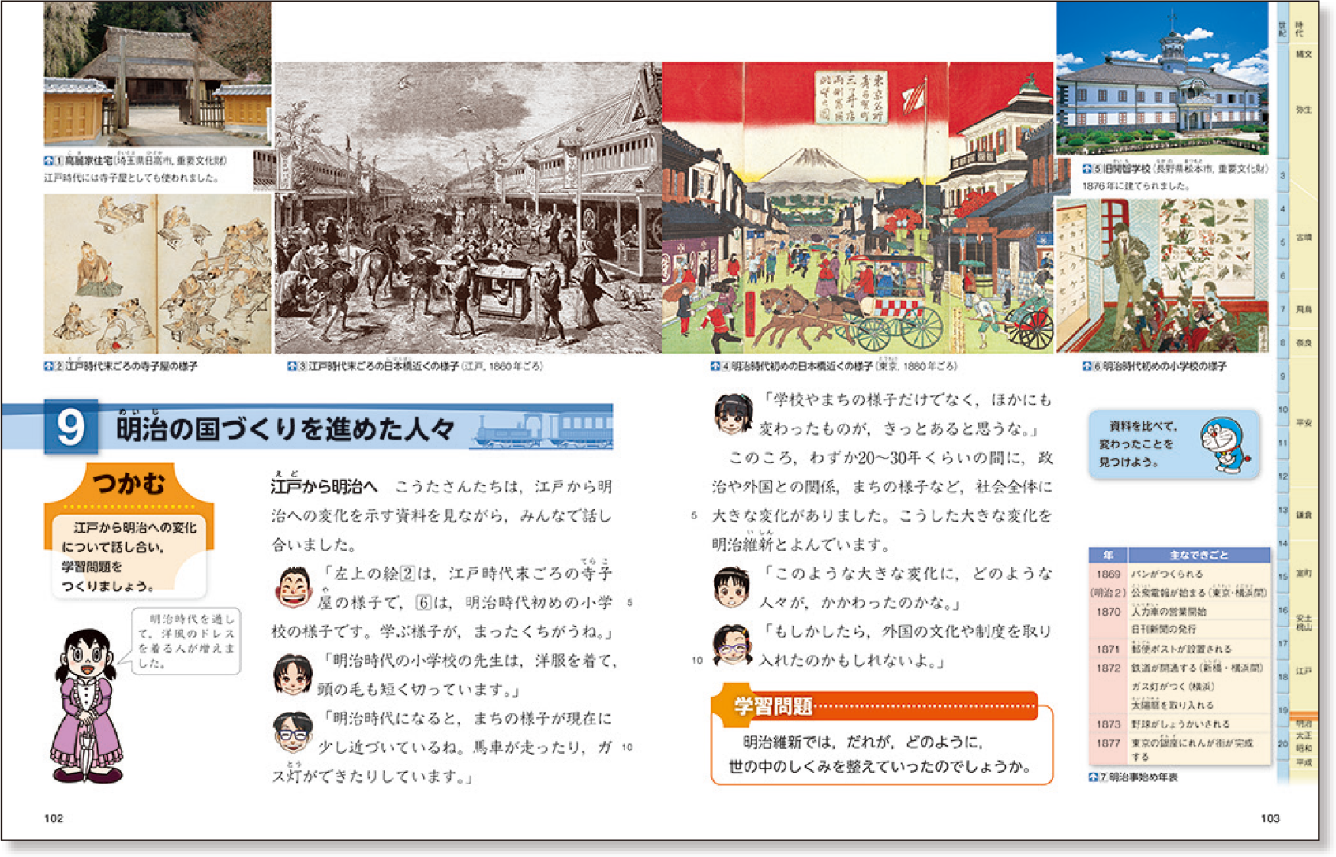Click the glasses girl face beside 「もしかしたら」
1336x857 pixels.
pos(732,645)
